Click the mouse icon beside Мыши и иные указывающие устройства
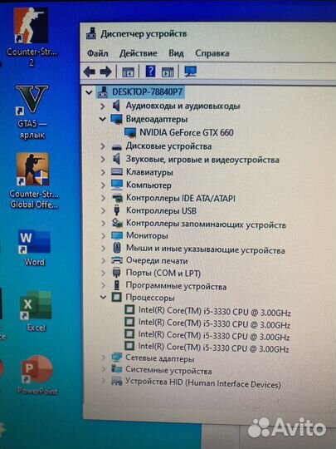This screenshot has height=449, width=336. tap(116, 248)
